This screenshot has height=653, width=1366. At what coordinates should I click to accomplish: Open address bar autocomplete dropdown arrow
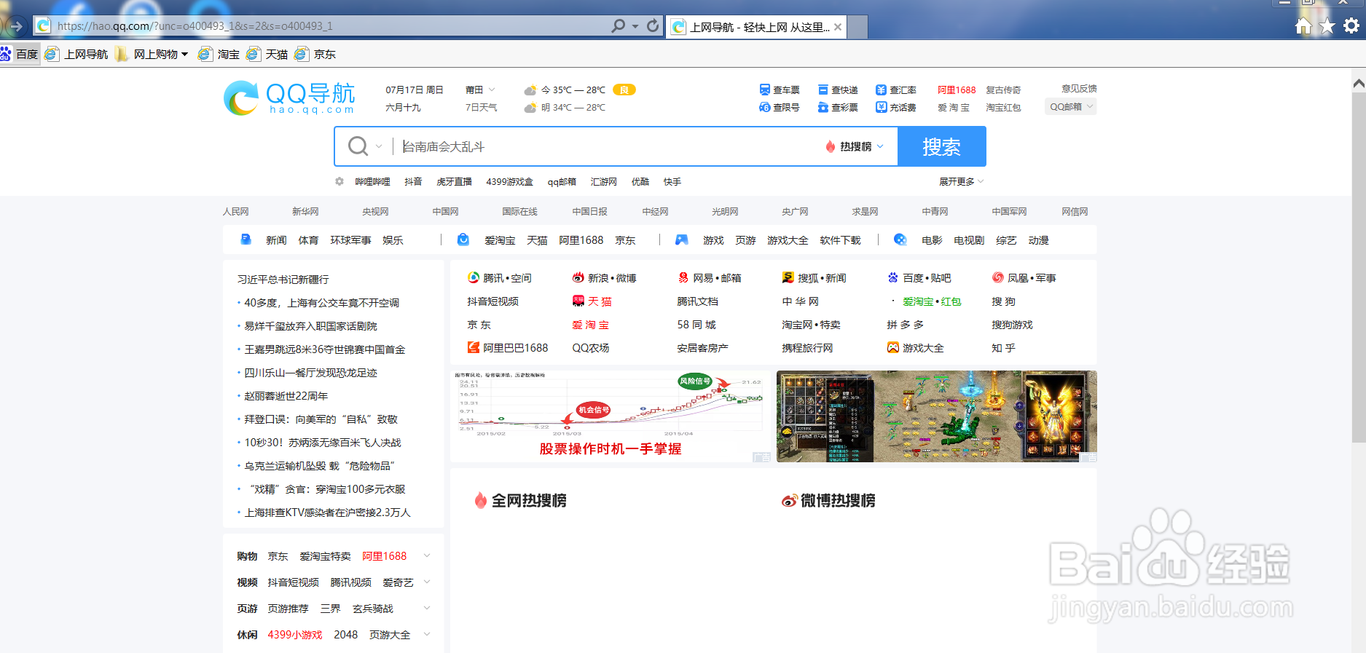click(x=635, y=26)
